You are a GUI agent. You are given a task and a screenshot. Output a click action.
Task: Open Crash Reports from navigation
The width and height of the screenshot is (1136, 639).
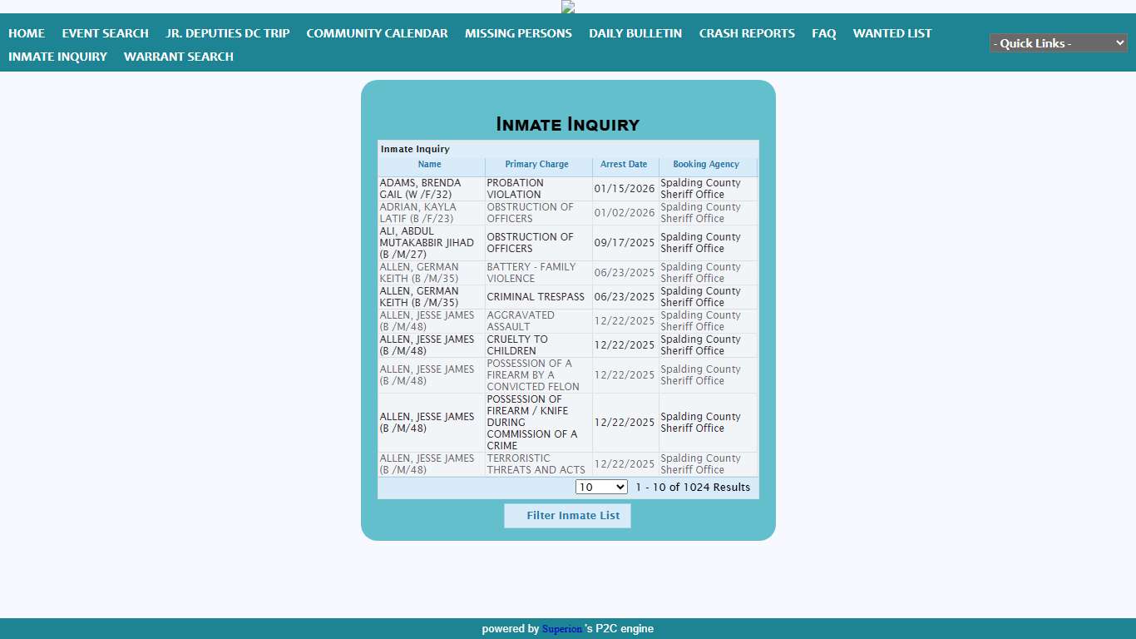point(747,33)
